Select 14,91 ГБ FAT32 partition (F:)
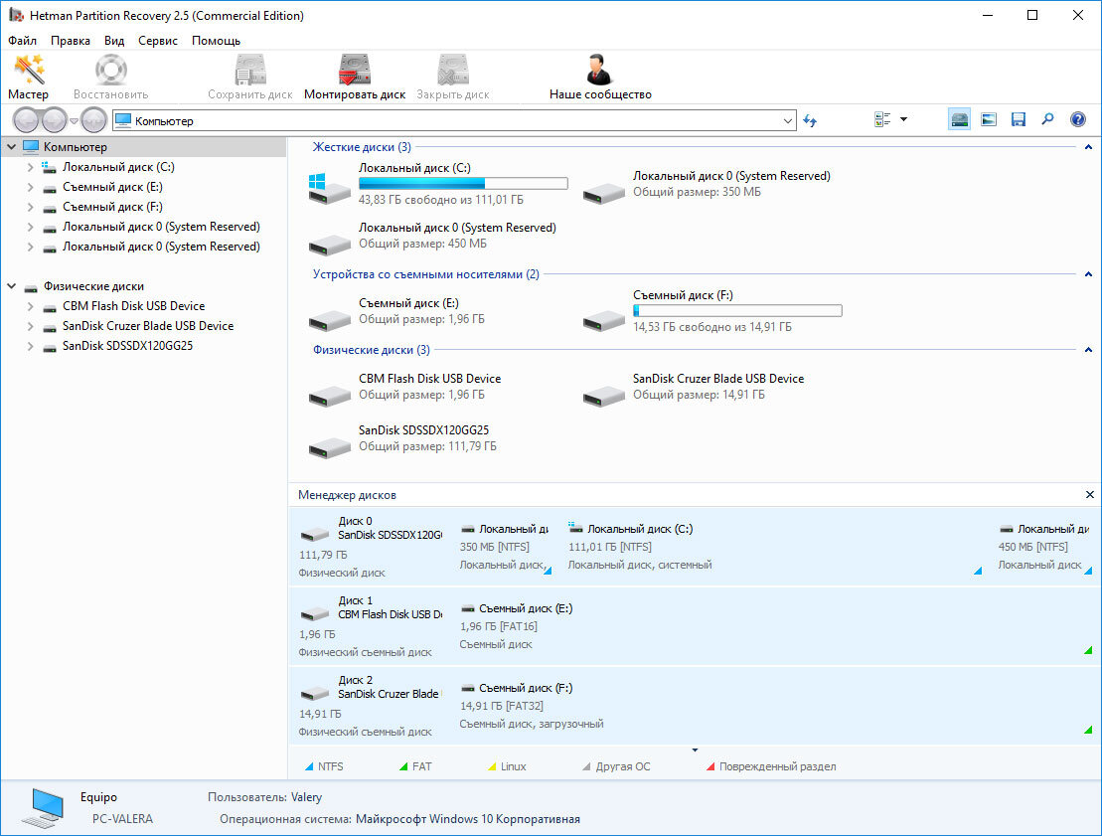Image resolution: width=1102 pixels, height=836 pixels. point(775,706)
